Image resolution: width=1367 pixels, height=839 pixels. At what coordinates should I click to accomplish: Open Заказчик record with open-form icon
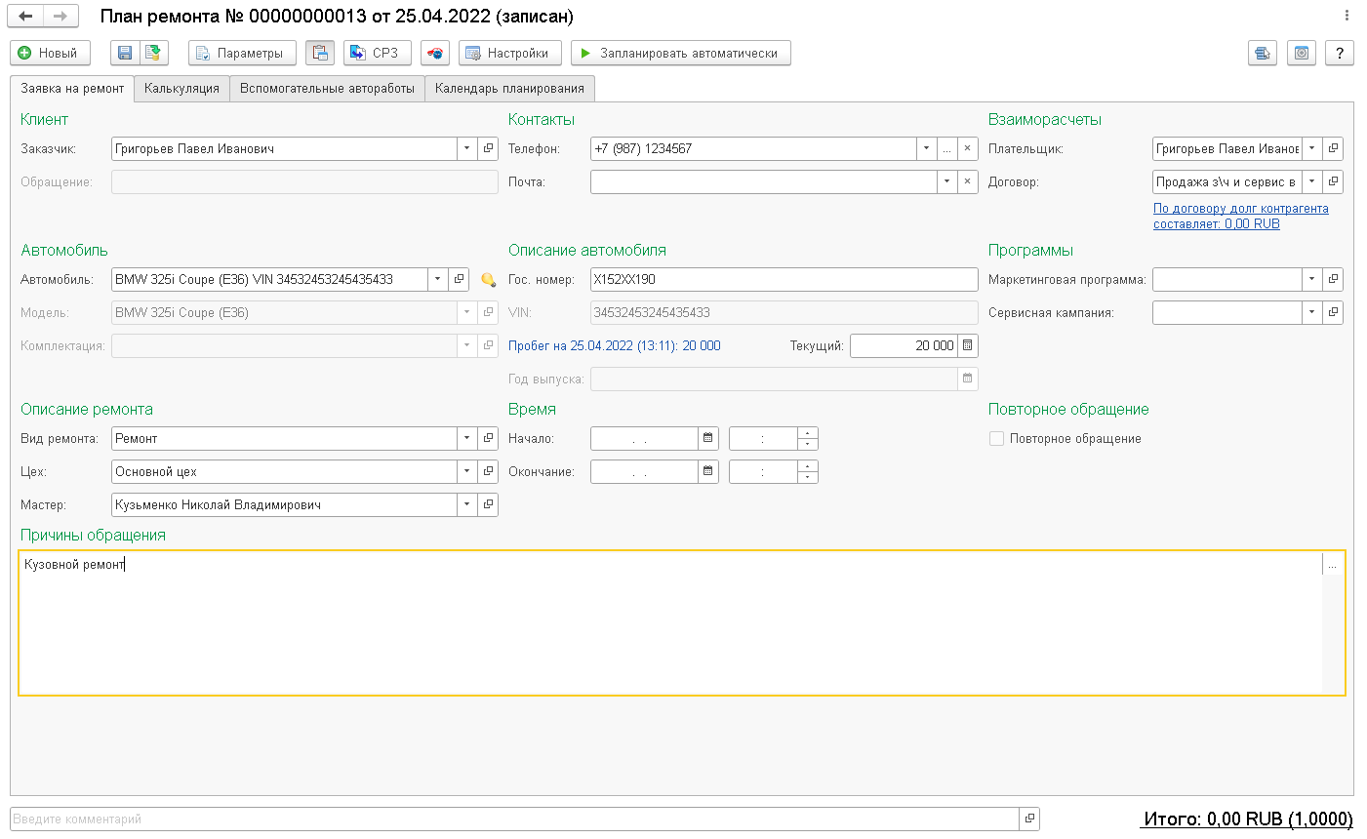[x=488, y=149]
